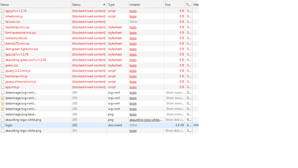Open the login initiator link for app.min.js
The height and width of the screenshot is (168, 298).
tap(133, 87)
